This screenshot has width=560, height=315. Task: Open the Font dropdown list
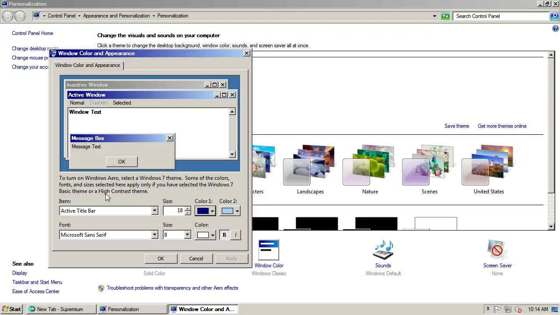(x=154, y=235)
